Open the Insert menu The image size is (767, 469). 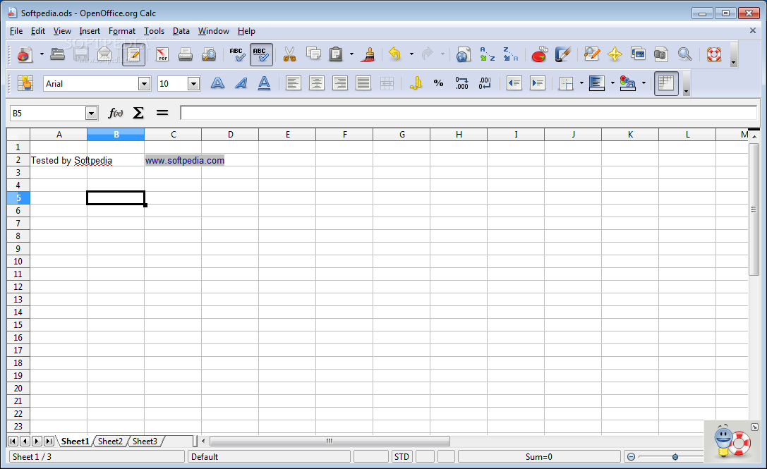pyautogui.click(x=90, y=31)
